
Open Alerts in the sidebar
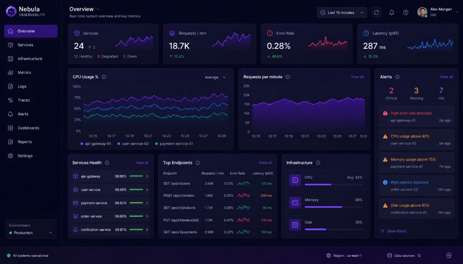tap(31, 114)
